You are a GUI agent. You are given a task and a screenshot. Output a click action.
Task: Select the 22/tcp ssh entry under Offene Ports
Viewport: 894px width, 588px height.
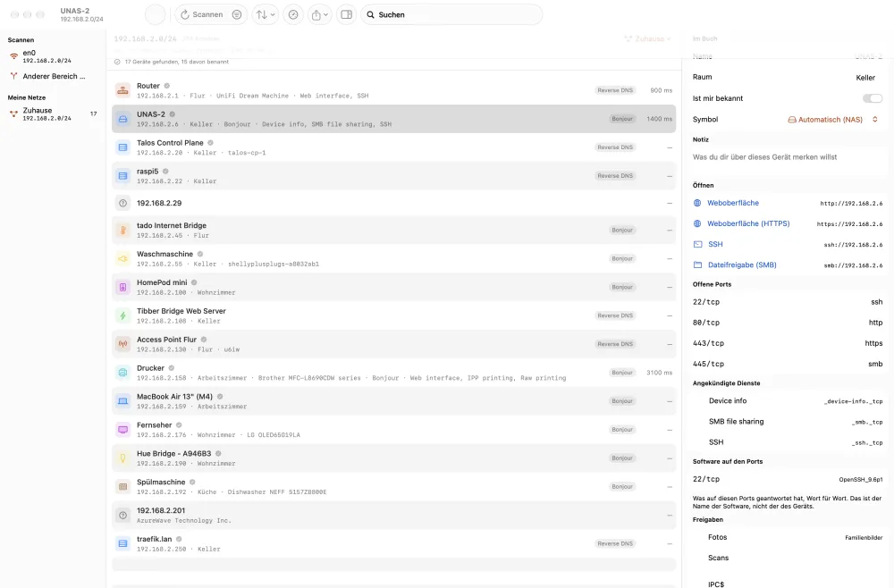click(788, 302)
